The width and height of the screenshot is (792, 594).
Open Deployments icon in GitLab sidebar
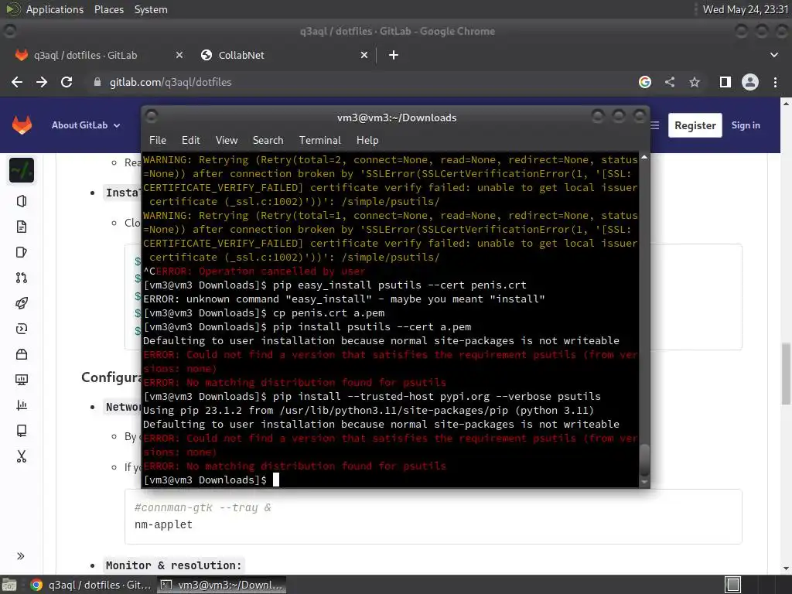click(21, 329)
